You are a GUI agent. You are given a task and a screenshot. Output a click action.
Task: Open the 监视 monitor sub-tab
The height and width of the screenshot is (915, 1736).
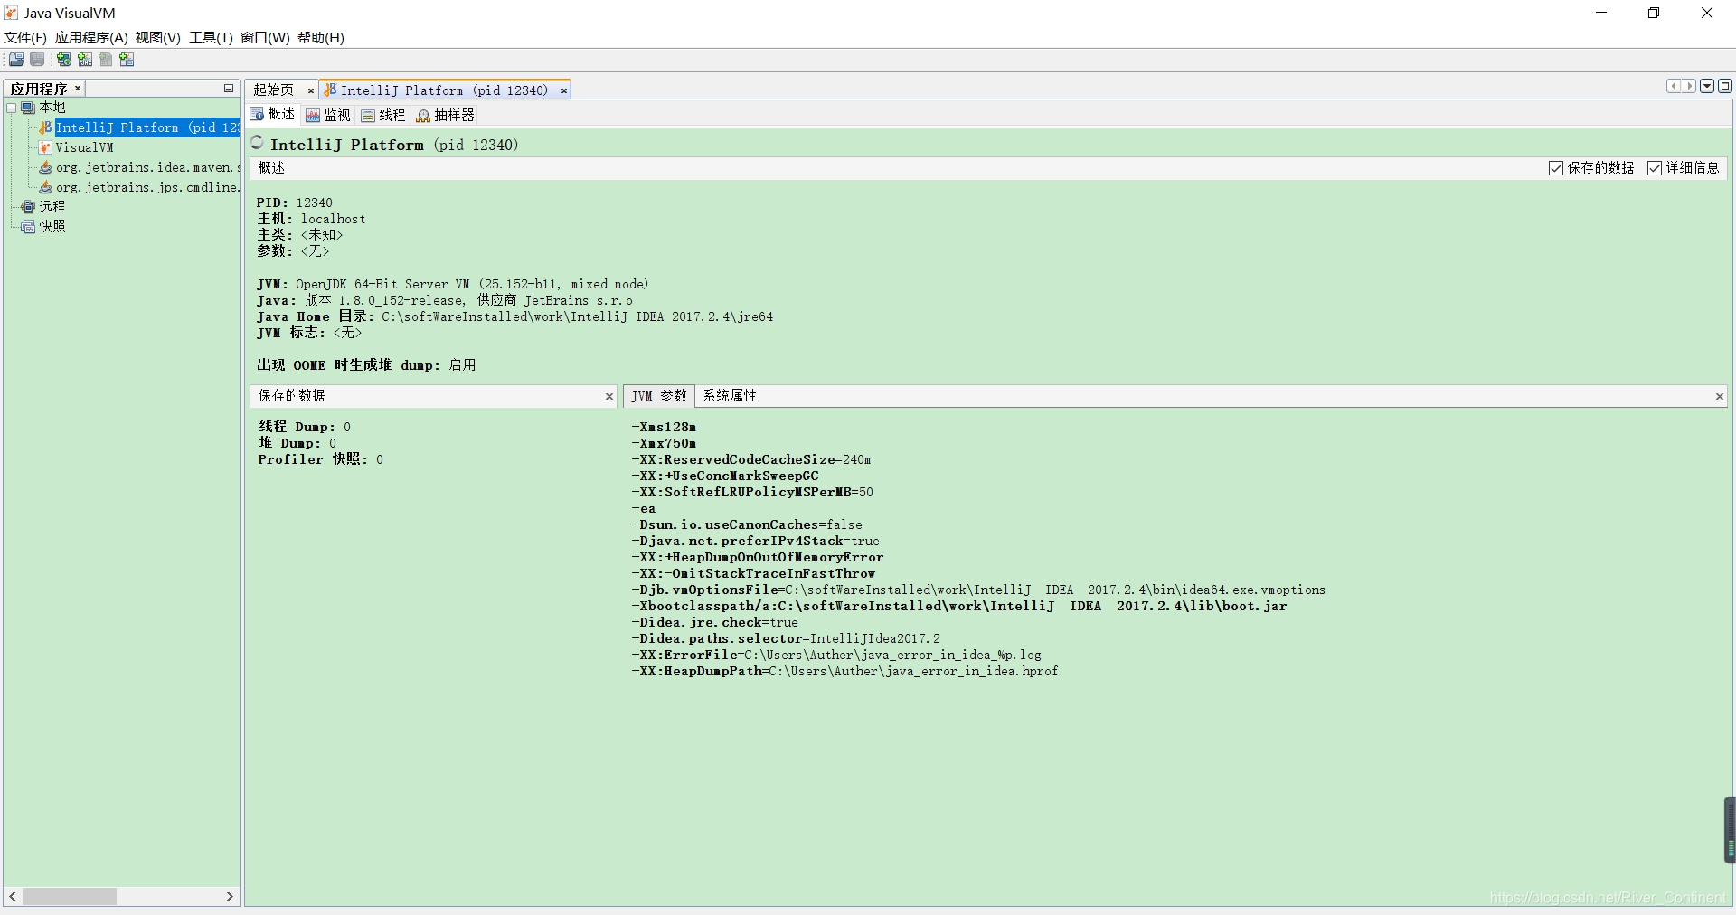coord(328,115)
